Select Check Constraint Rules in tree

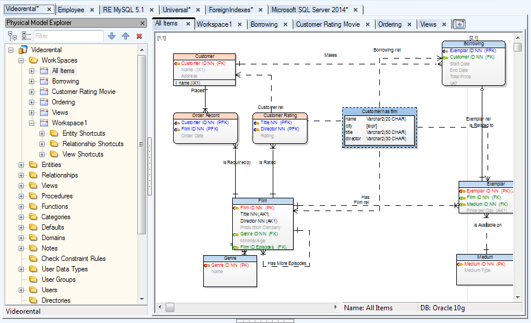click(74, 259)
